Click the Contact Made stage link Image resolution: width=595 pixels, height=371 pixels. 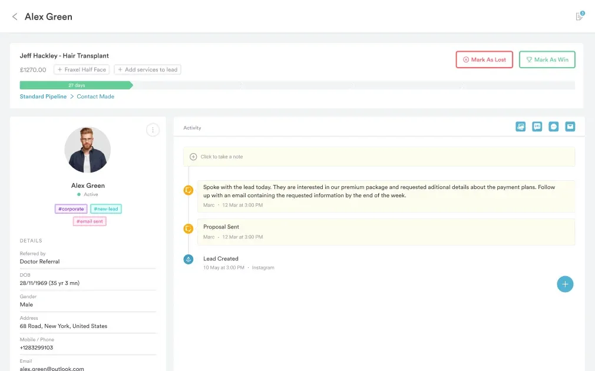(95, 97)
